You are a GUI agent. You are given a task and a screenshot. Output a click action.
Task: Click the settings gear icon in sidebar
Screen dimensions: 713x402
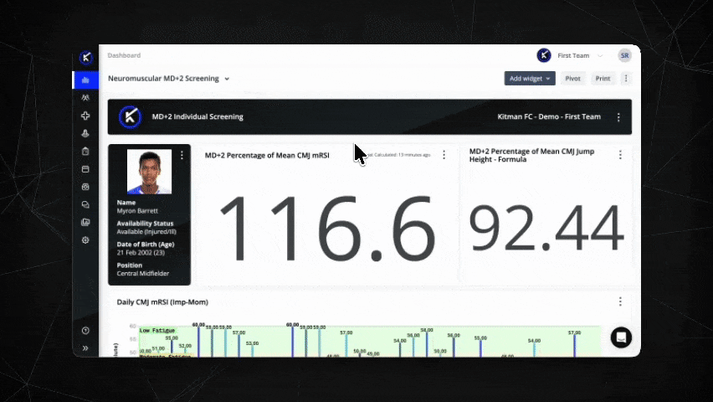coord(85,240)
